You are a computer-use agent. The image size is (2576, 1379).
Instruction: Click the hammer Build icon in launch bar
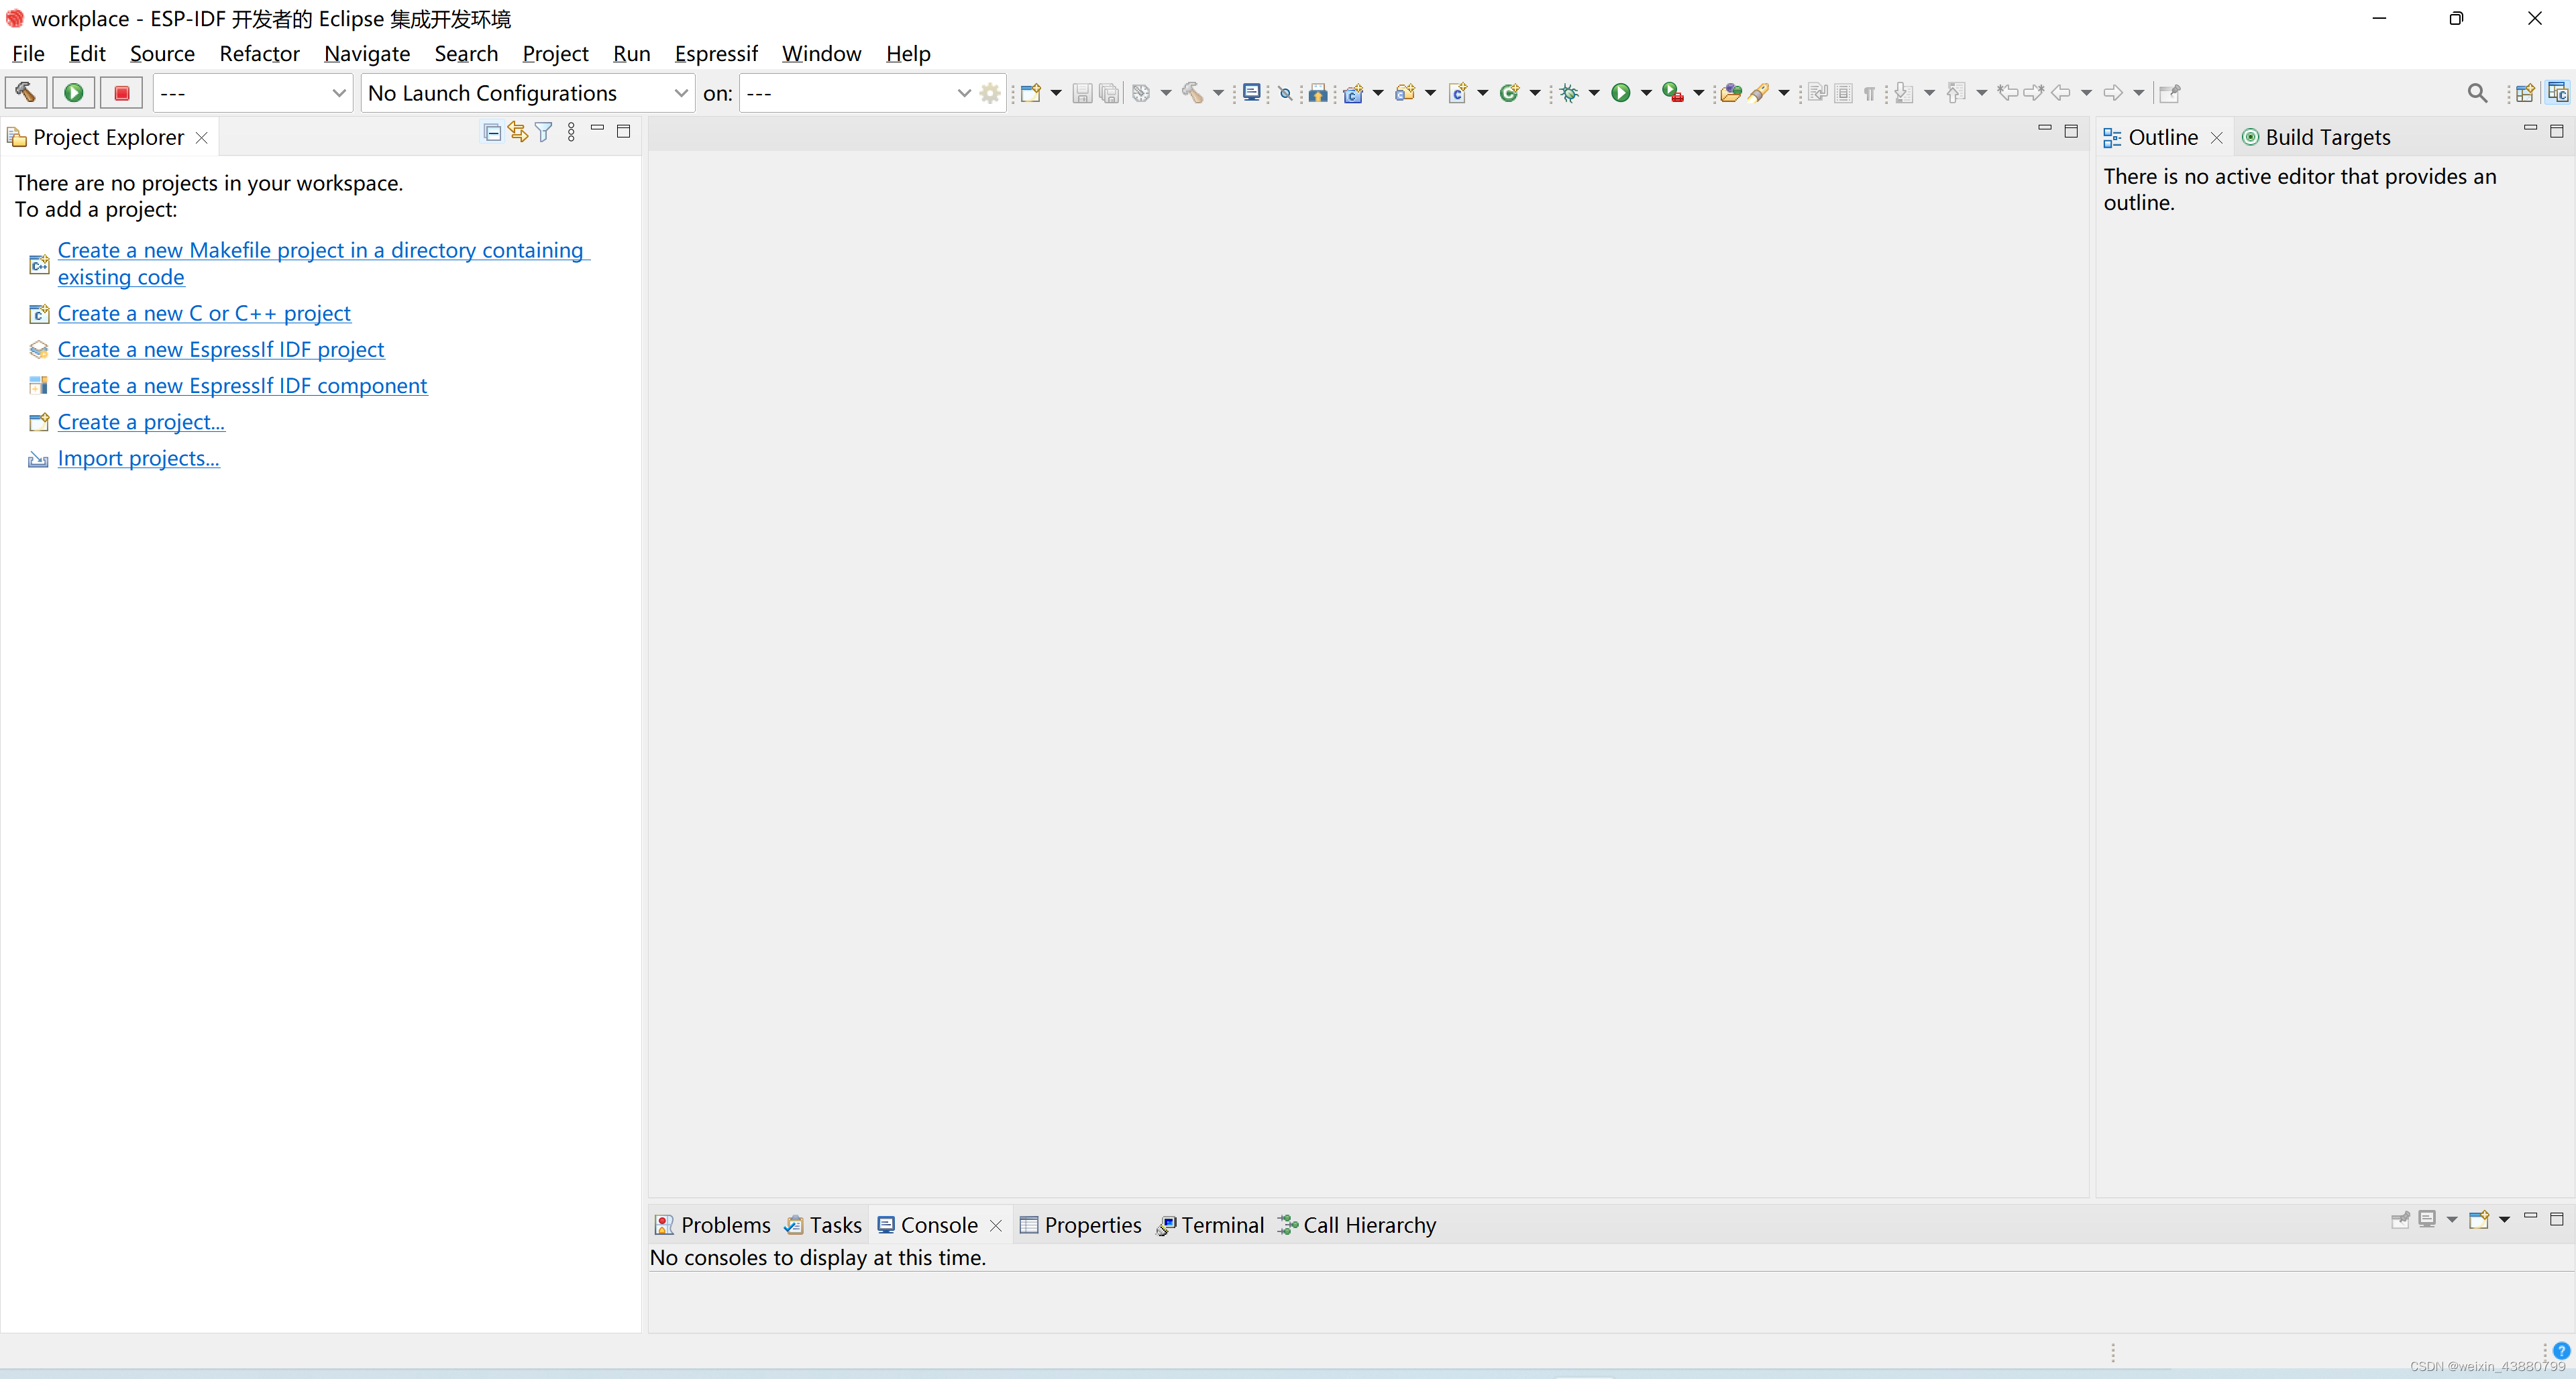(25, 93)
